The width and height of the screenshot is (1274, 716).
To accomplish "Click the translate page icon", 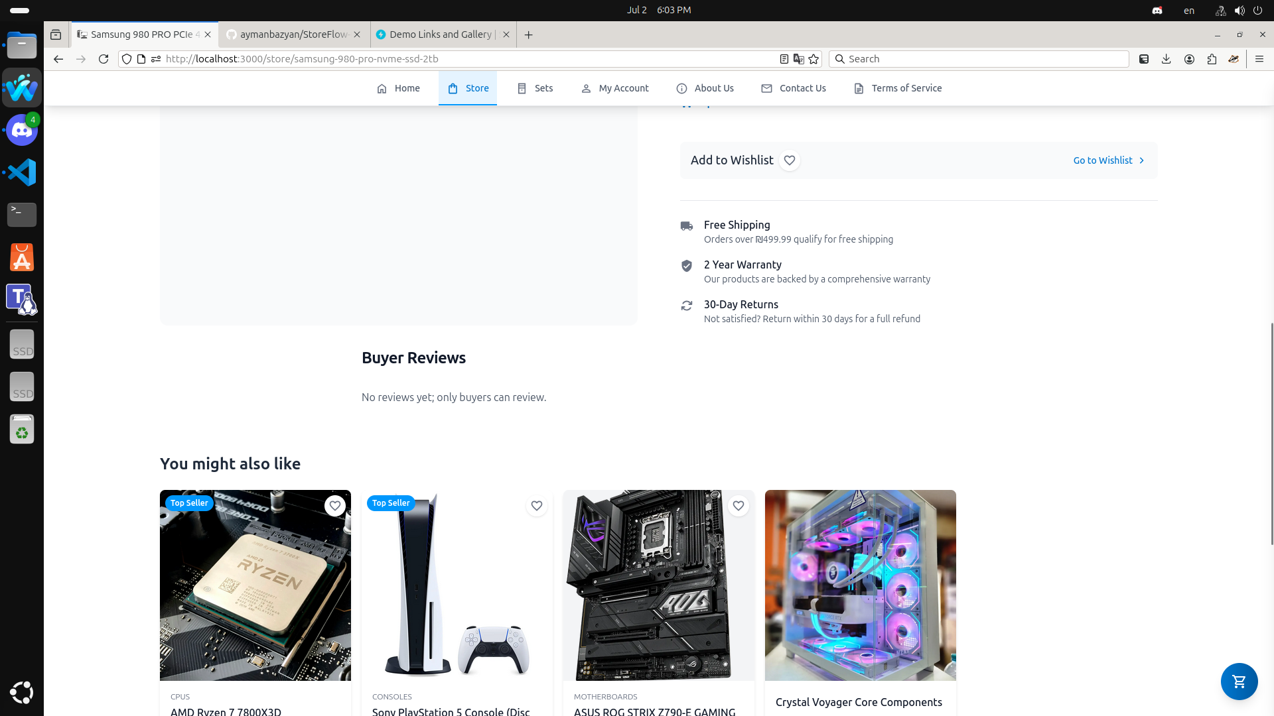I will point(799,59).
